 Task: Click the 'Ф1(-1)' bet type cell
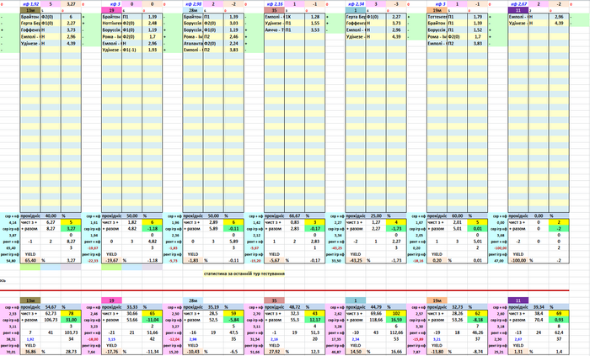[132, 50]
